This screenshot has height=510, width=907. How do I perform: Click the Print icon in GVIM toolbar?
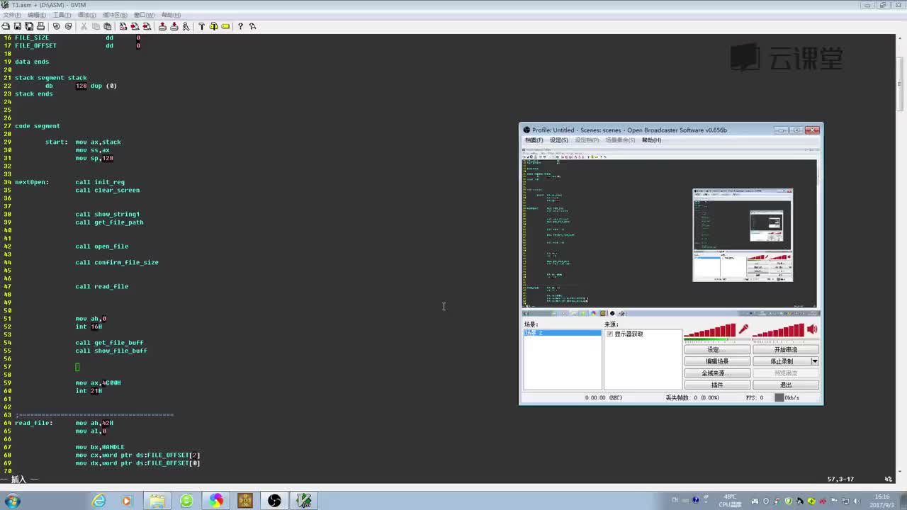(x=40, y=26)
